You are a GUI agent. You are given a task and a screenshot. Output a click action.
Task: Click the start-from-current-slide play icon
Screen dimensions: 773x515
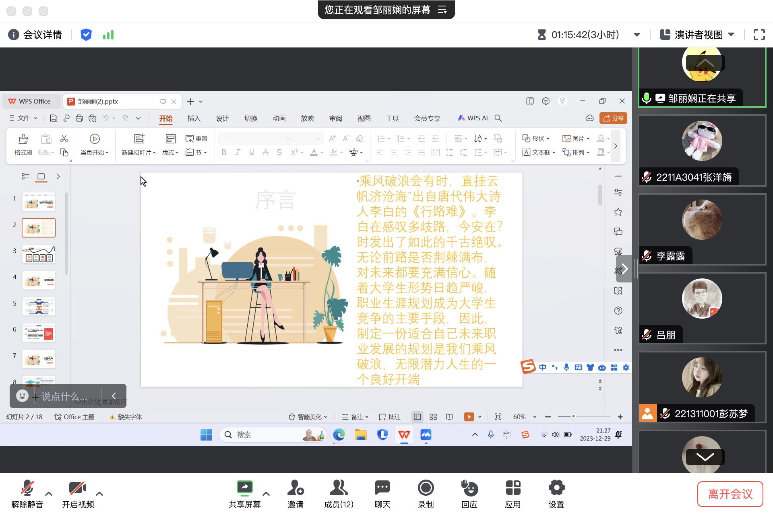point(95,139)
